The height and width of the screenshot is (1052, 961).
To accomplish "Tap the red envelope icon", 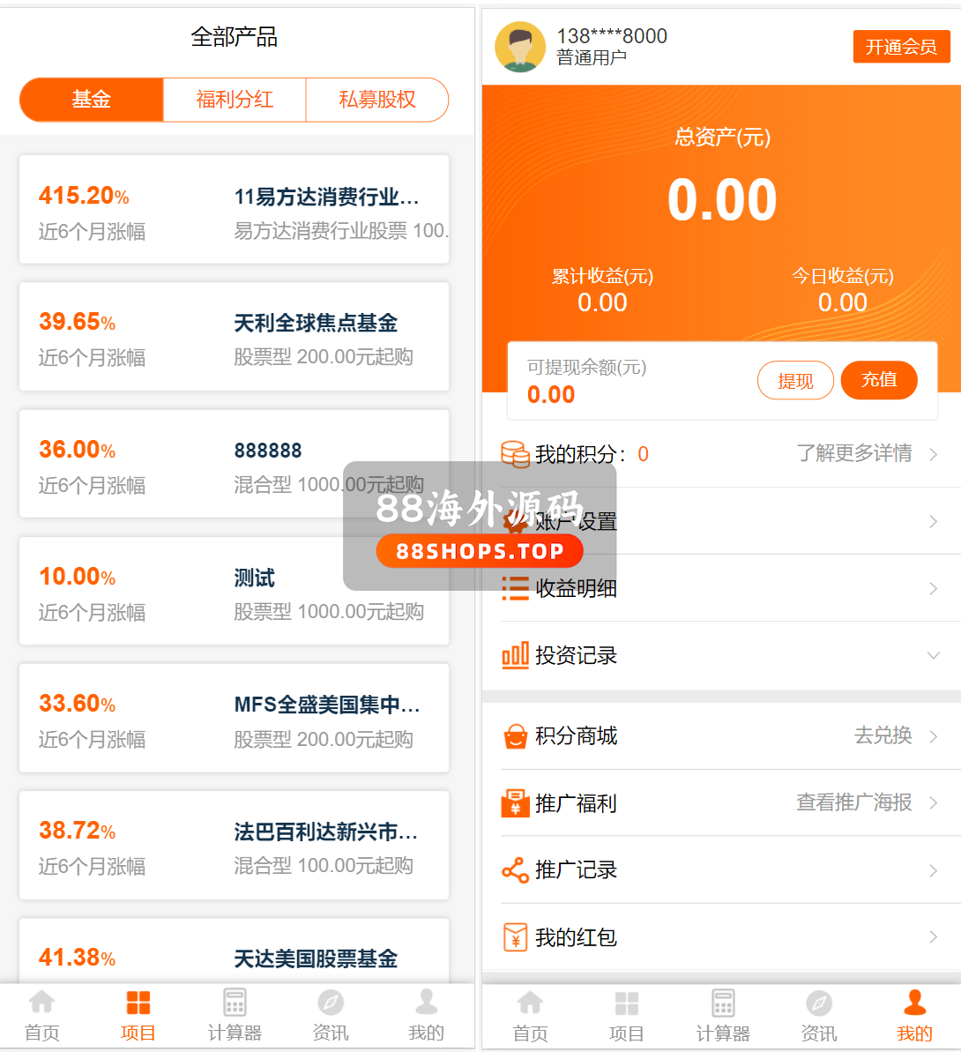I will (515, 937).
